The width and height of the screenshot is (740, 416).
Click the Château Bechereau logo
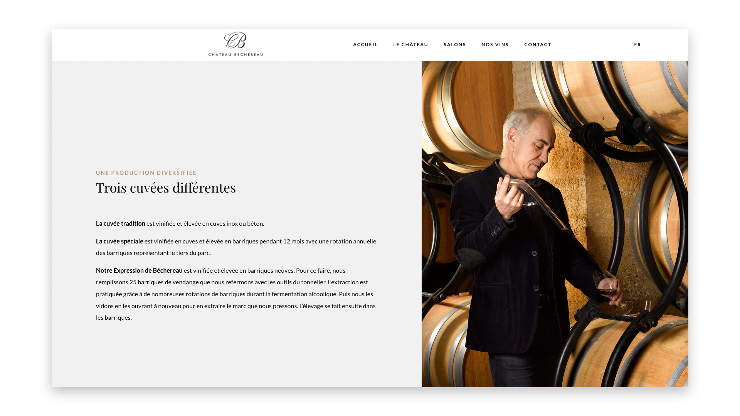pyautogui.click(x=235, y=44)
